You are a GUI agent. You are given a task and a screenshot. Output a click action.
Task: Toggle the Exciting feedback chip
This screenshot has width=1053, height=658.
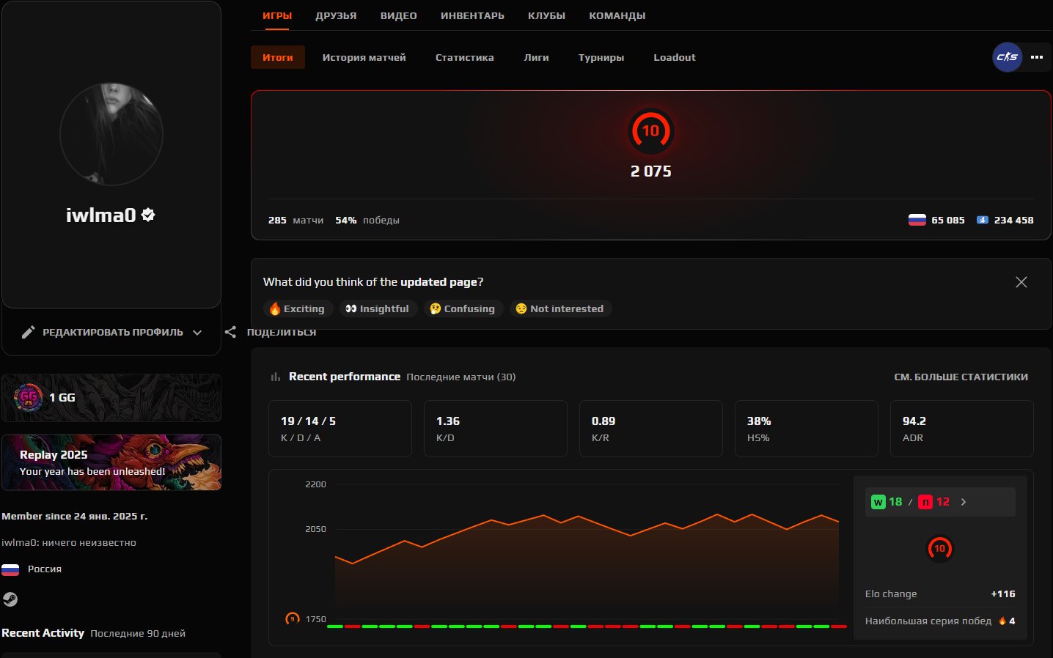tap(298, 308)
